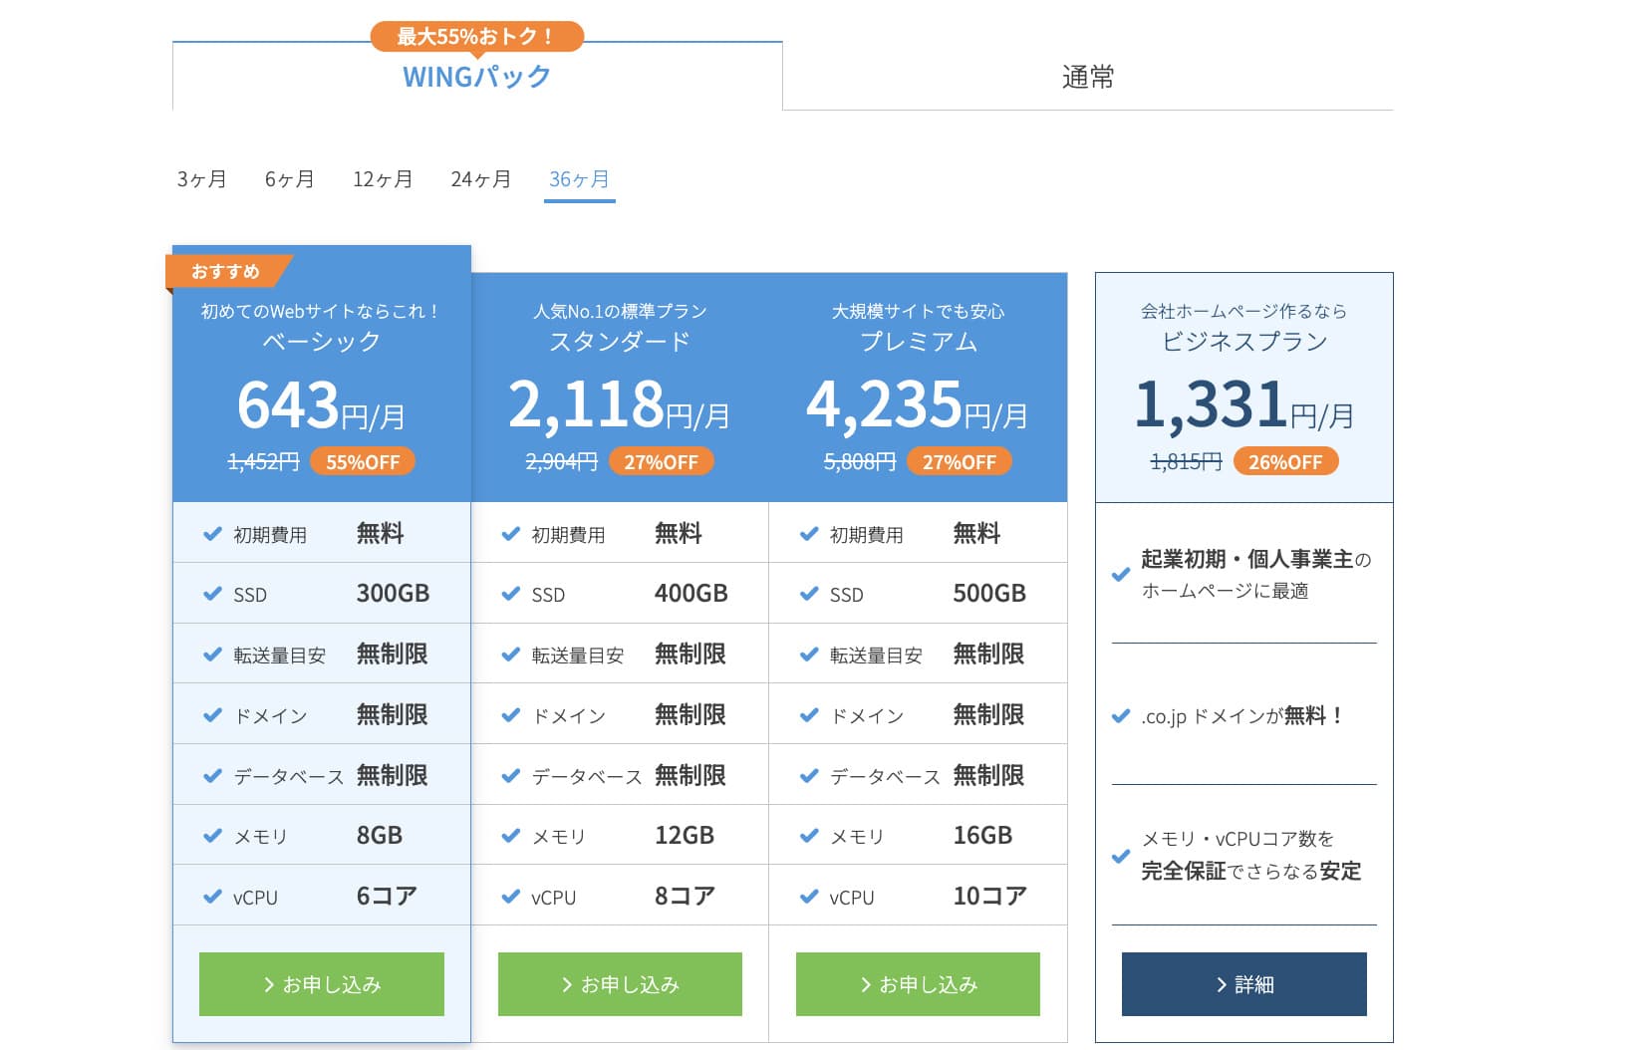Image resolution: width=1652 pixels, height=1050 pixels.
Task: Select the 3ヶ月 contract period
Action: (x=201, y=179)
